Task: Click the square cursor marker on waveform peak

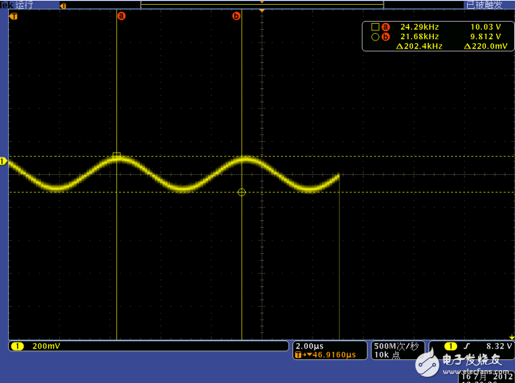Action: 117,156
